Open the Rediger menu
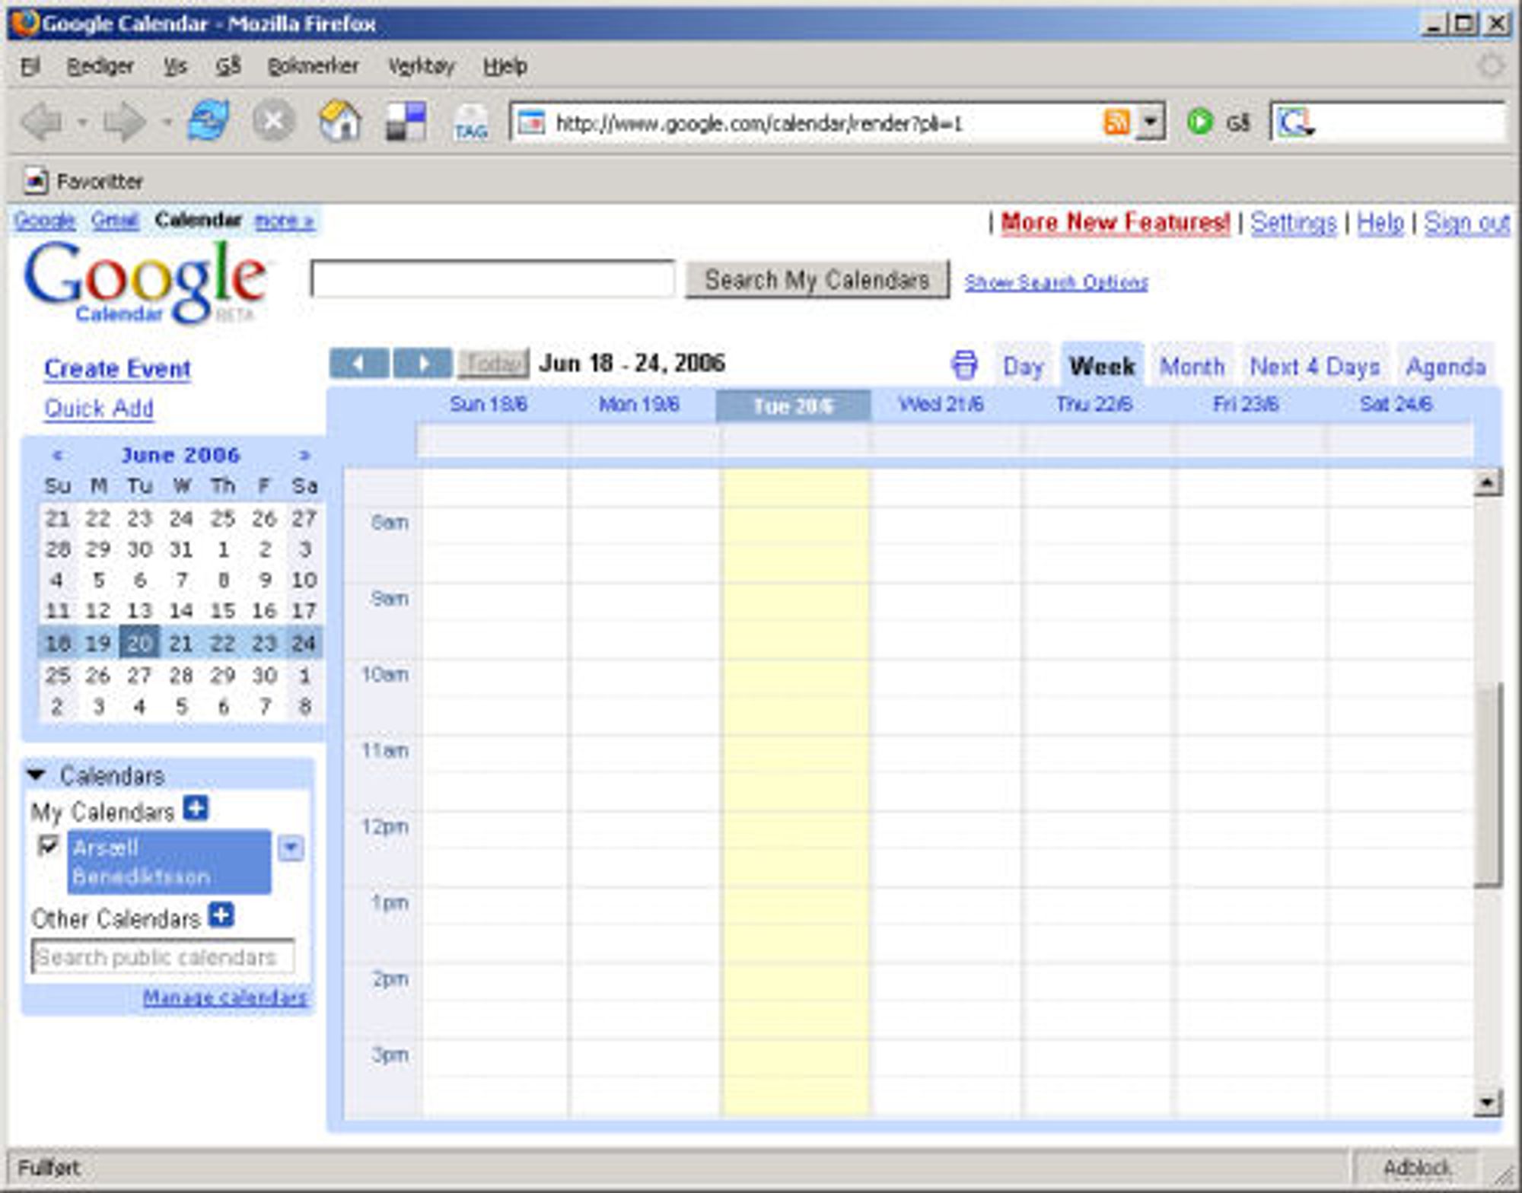The image size is (1522, 1193). click(x=100, y=66)
